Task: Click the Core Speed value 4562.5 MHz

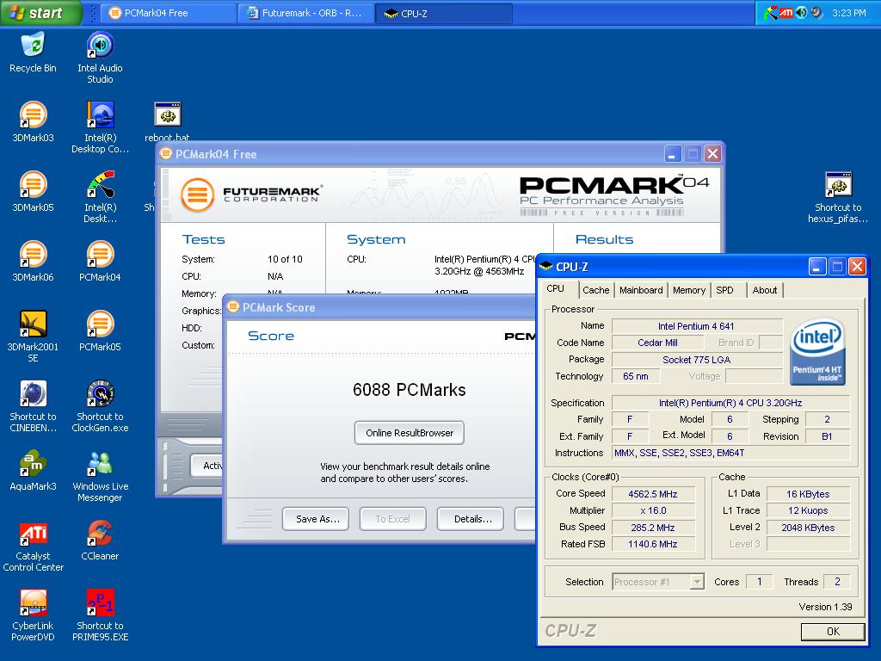Action: (x=653, y=494)
